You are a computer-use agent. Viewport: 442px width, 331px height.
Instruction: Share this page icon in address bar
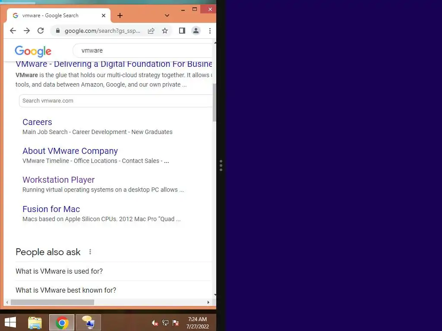151,31
